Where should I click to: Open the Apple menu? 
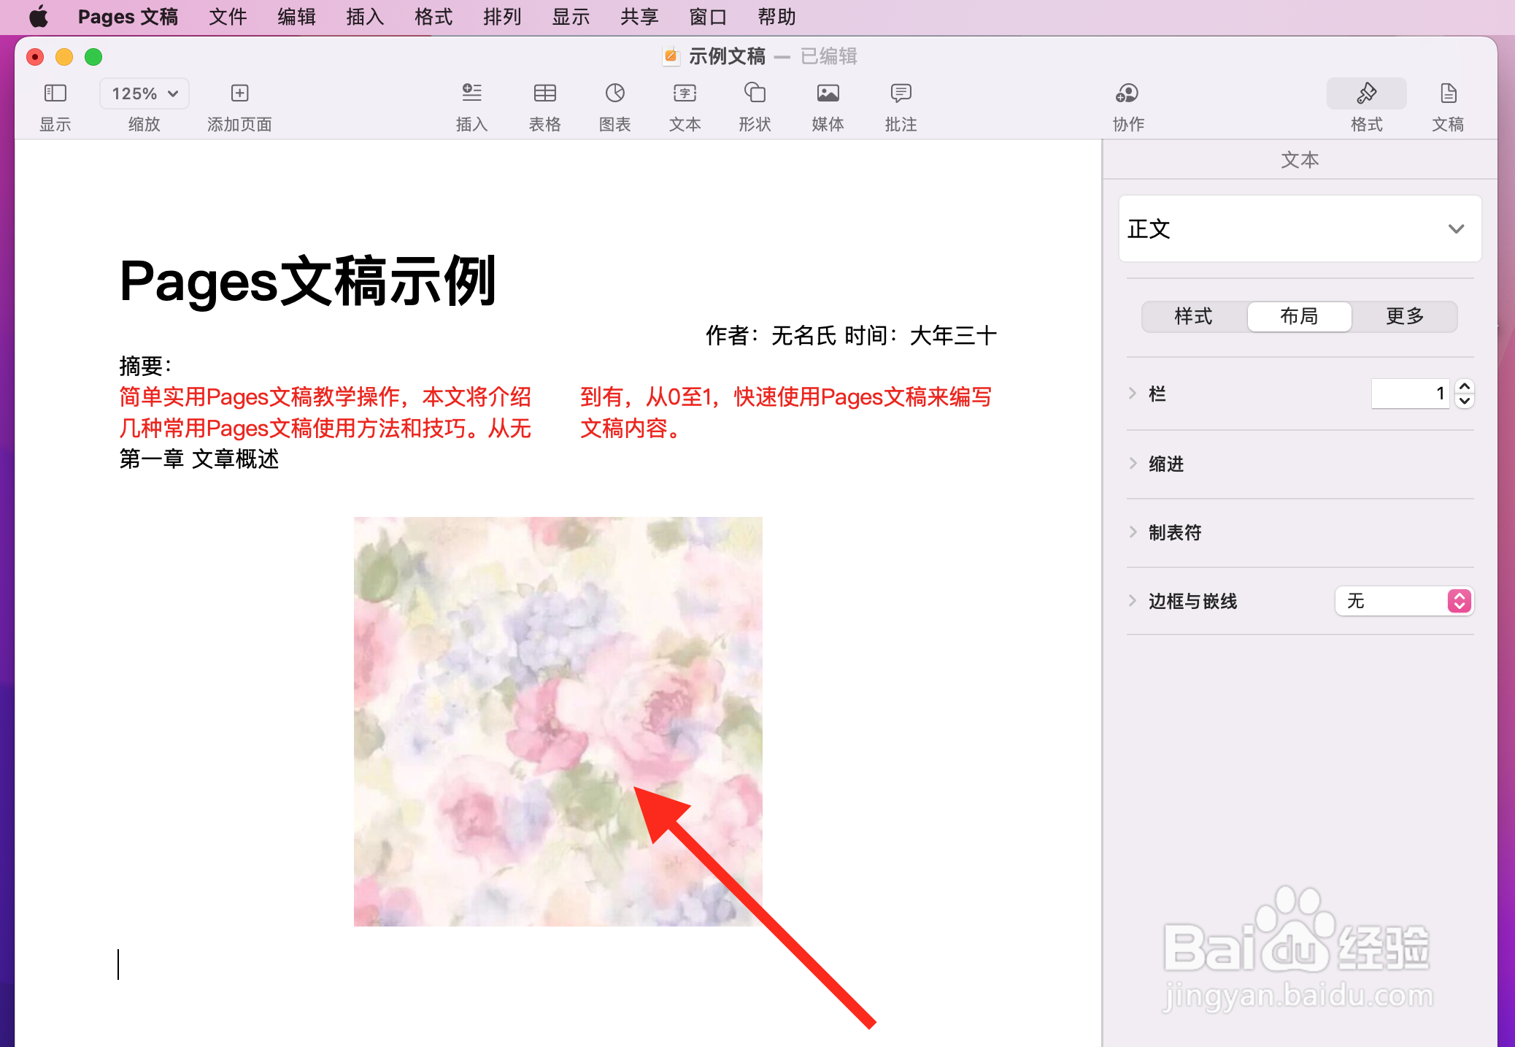(x=39, y=16)
